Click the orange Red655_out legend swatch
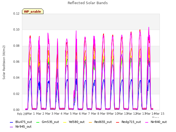Screen dimensions: 176x132 point(90,122)
